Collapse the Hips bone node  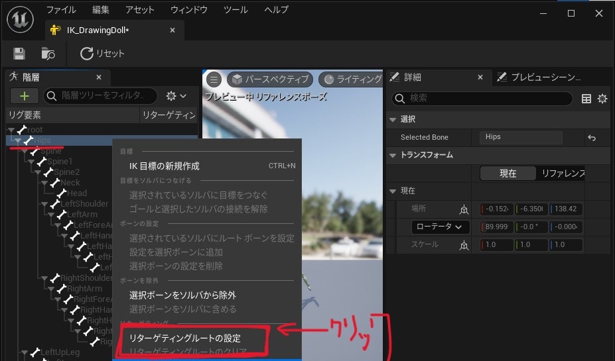pos(18,140)
